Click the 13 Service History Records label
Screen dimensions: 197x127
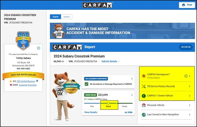click(x=161, y=86)
